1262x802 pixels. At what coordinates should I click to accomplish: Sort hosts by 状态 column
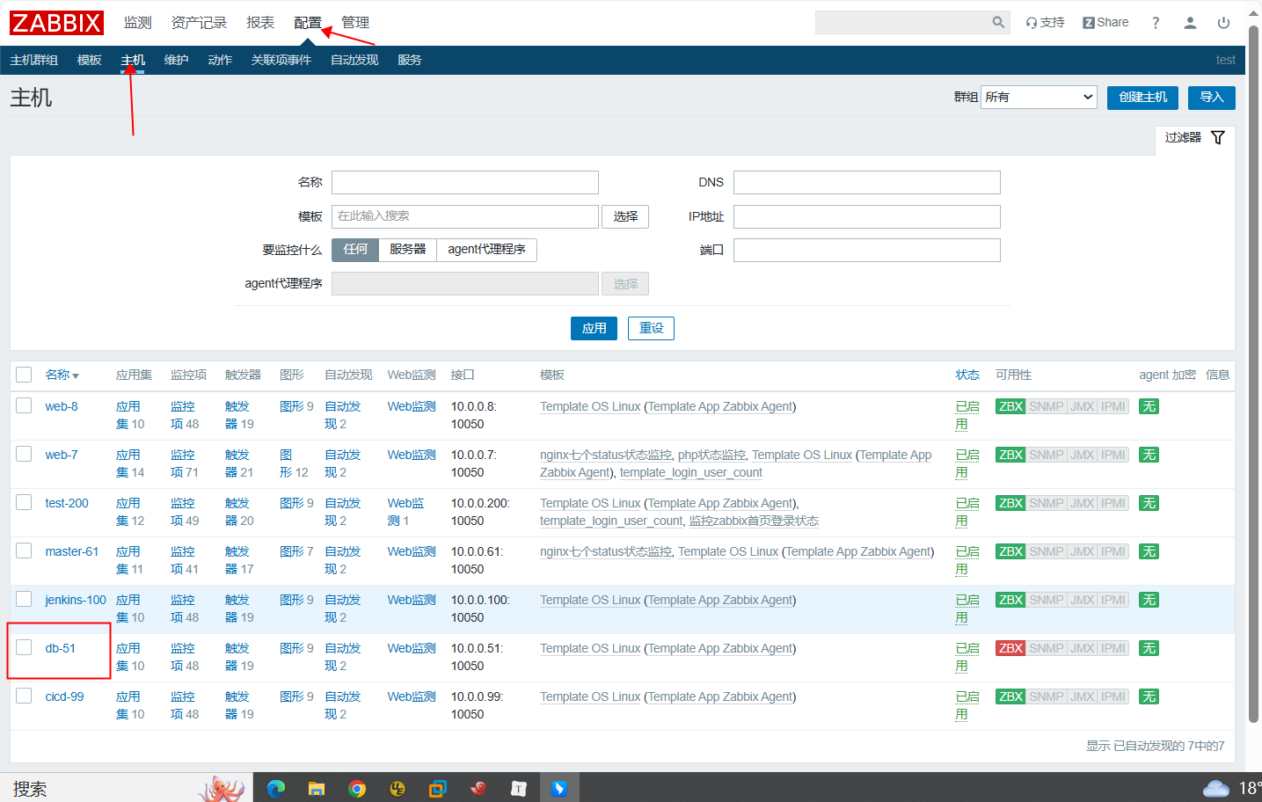point(967,375)
